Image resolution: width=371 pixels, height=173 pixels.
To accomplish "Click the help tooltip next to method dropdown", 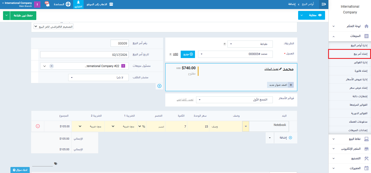I will [224, 44].
